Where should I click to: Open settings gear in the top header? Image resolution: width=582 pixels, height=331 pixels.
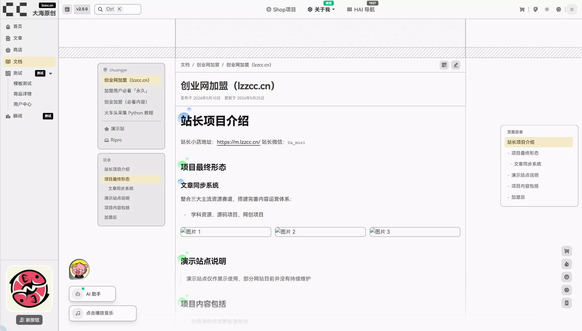coord(559,9)
